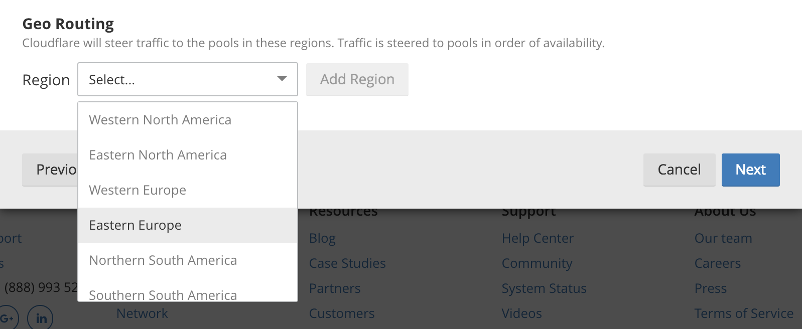Open the Careers footer link
The width and height of the screenshot is (802, 329).
pos(717,263)
